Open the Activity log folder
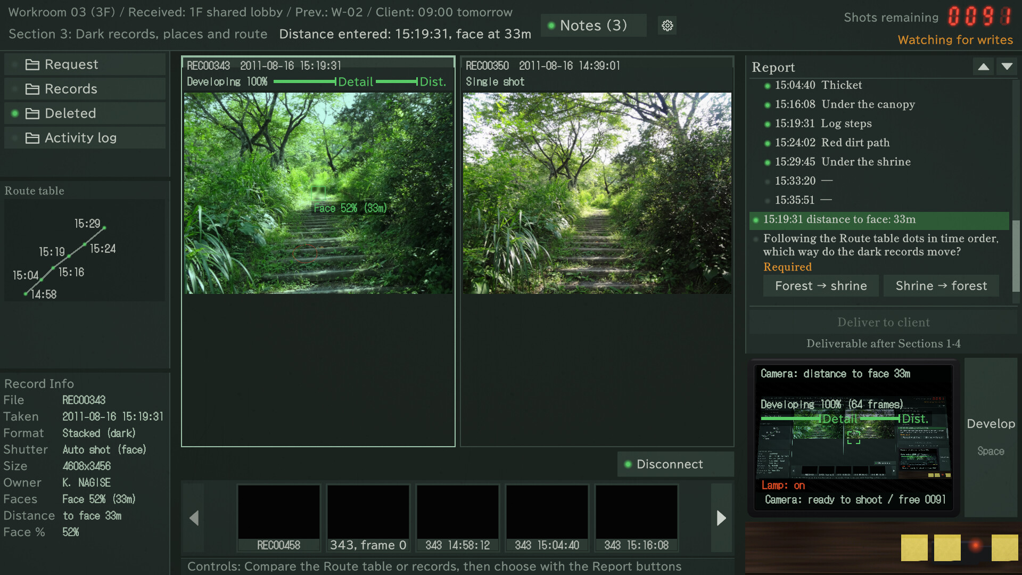 (x=85, y=138)
